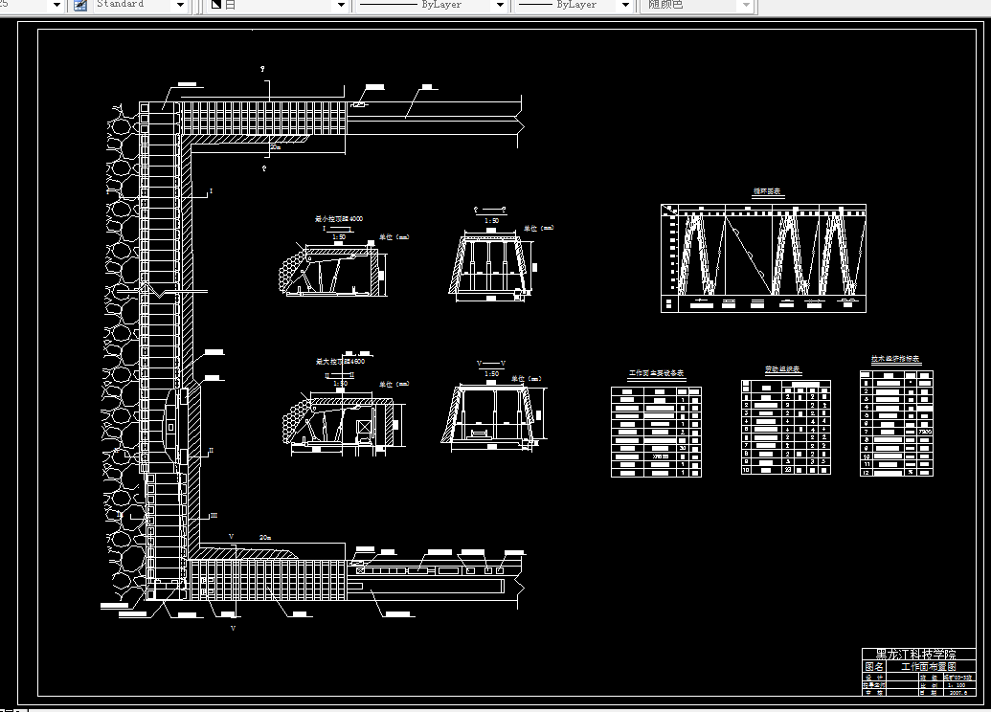Select the 技术经济指标表 table title
The height and width of the screenshot is (712, 991).
[x=895, y=358]
